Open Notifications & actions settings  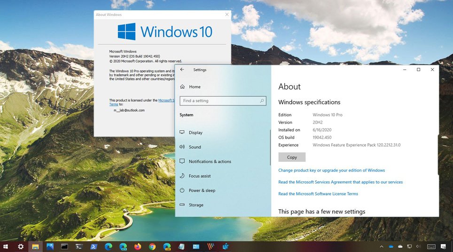tap(210, 162)
